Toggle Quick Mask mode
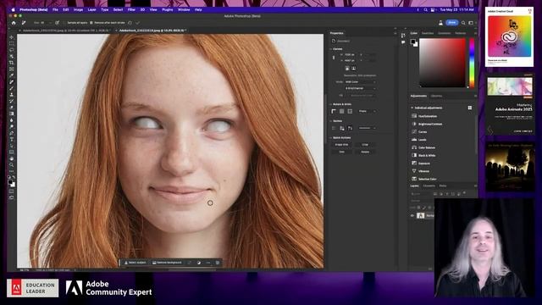 coord(11,191)
